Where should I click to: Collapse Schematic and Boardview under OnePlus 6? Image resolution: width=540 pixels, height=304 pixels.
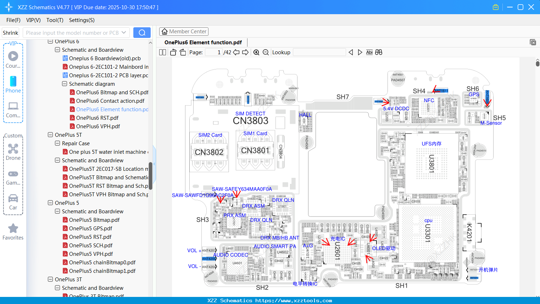click(x=57, y=50)
